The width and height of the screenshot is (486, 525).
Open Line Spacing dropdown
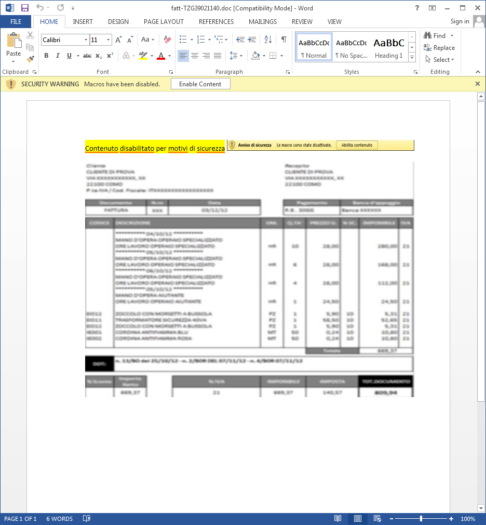(x=236, y=56)
